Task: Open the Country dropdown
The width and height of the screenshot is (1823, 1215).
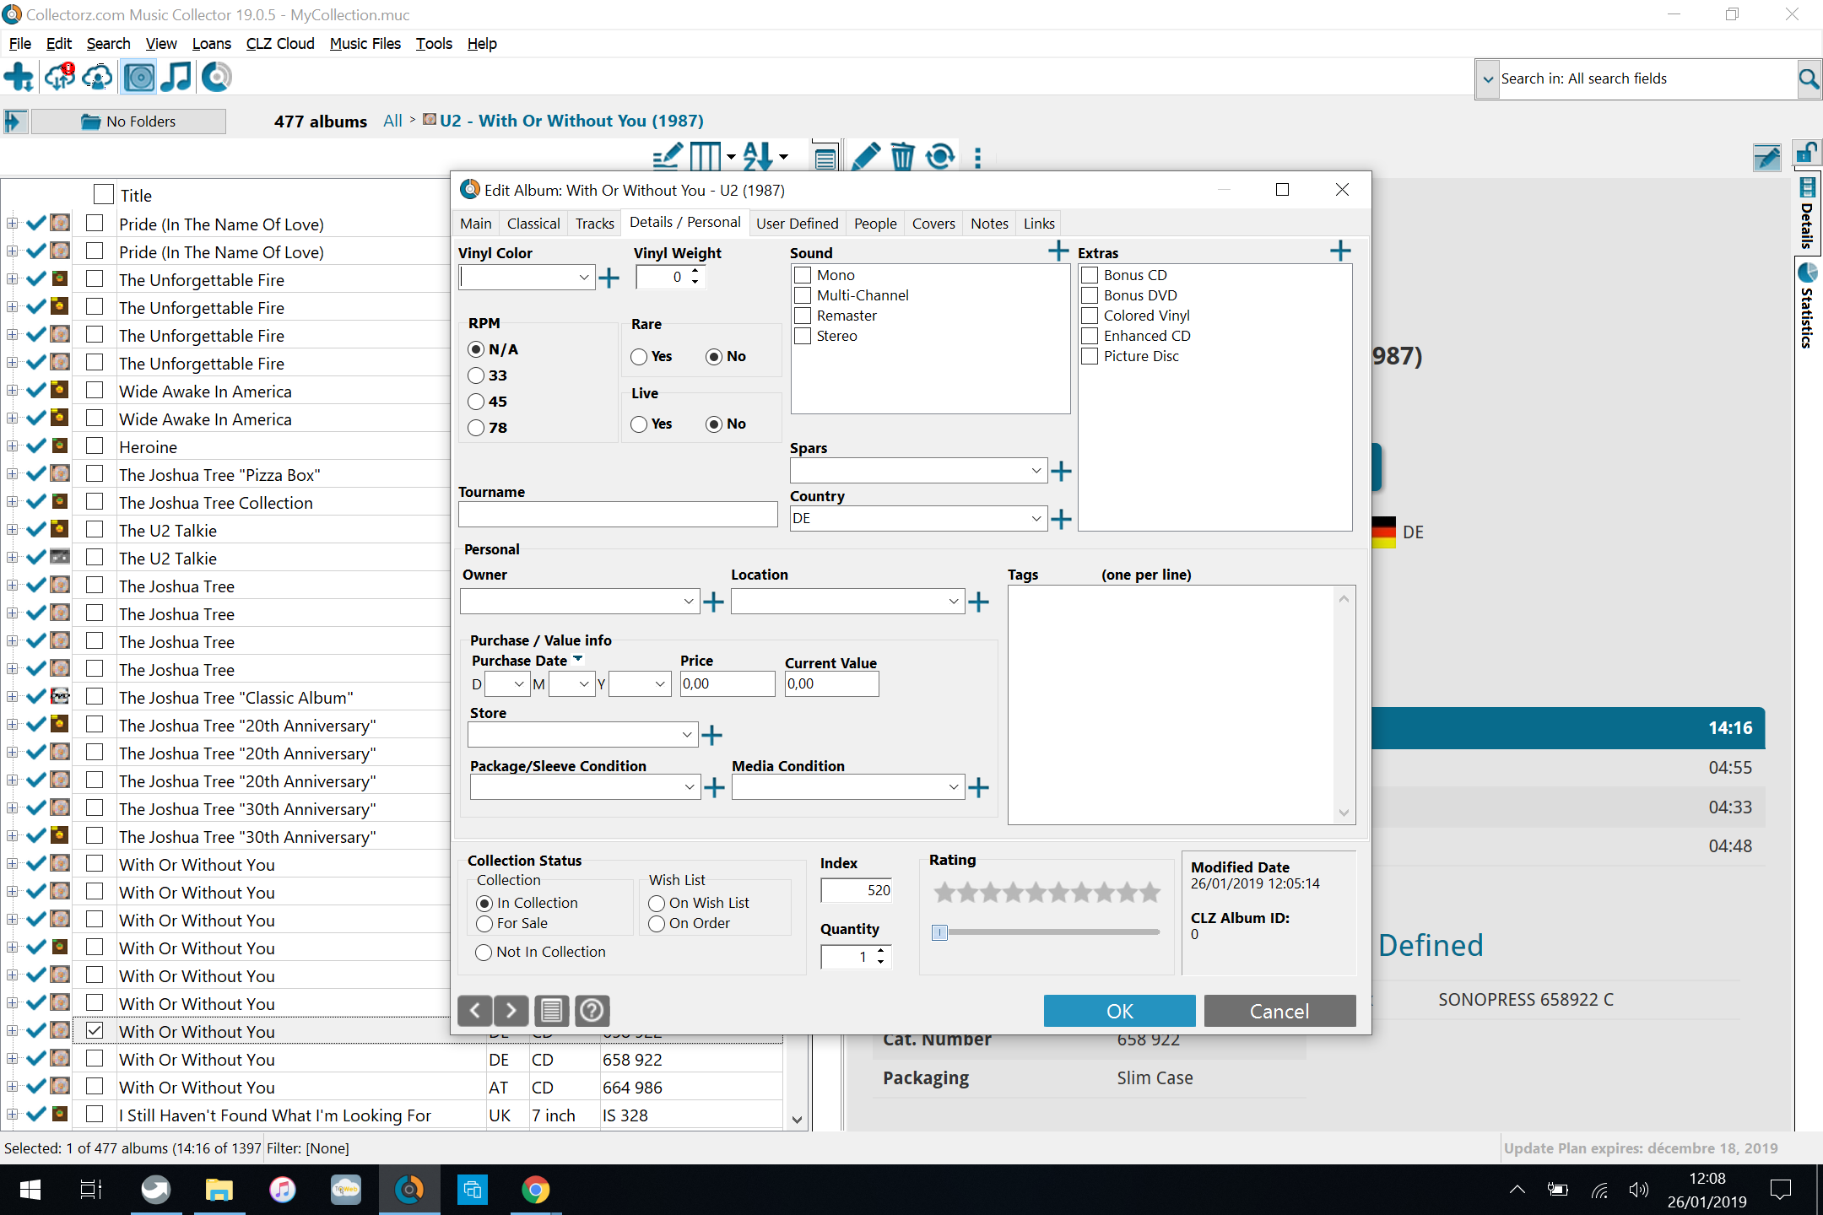Action: 1036,519
